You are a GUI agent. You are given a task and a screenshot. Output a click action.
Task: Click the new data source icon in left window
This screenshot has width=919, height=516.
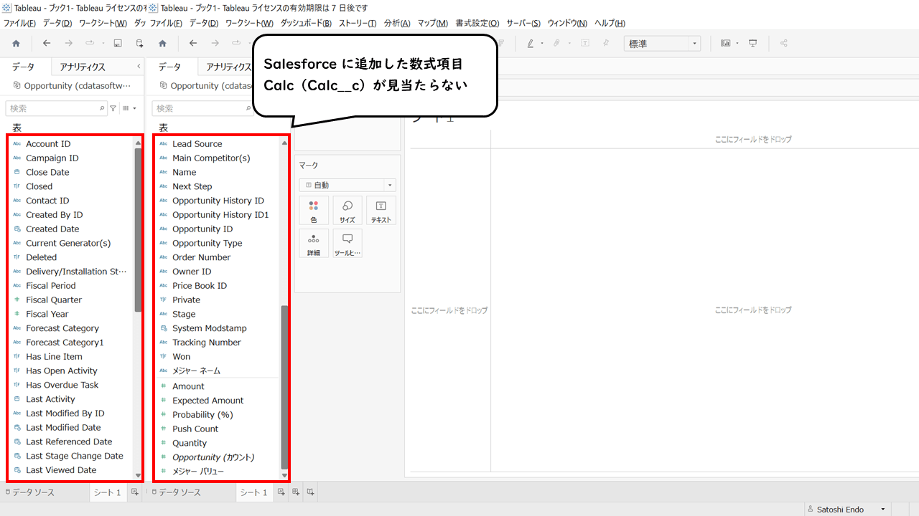click(139, 43)
